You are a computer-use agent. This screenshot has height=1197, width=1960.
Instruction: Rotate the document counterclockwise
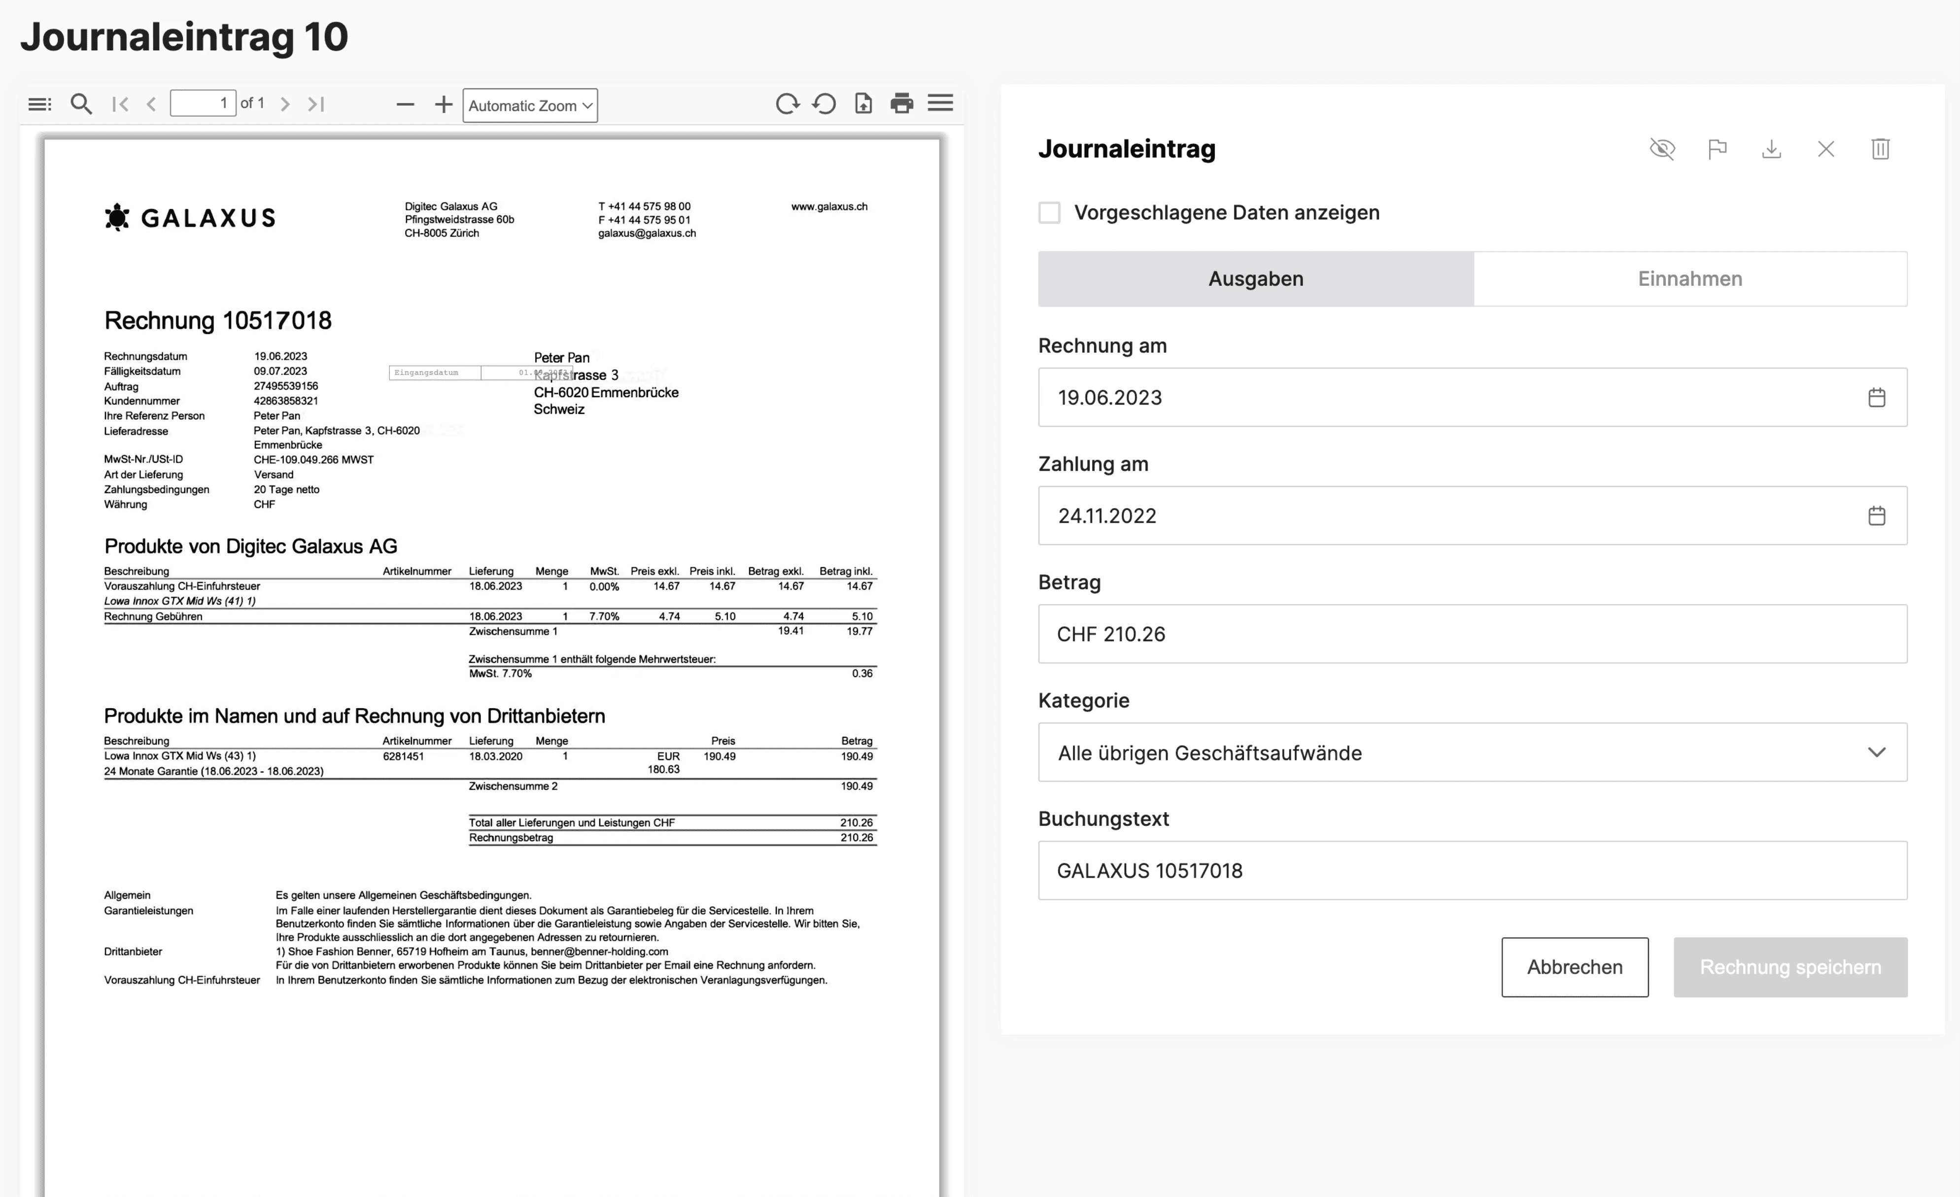coord(824,103)
